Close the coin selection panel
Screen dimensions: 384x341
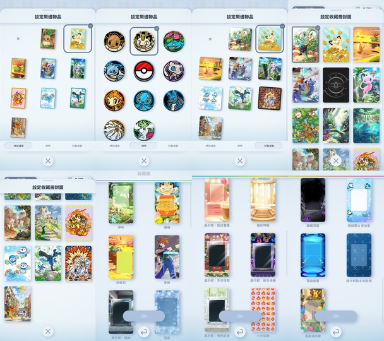tap(144, 161)
